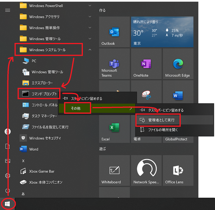Launch the OneNote tile
215x210 pixels.
point(146,64)
